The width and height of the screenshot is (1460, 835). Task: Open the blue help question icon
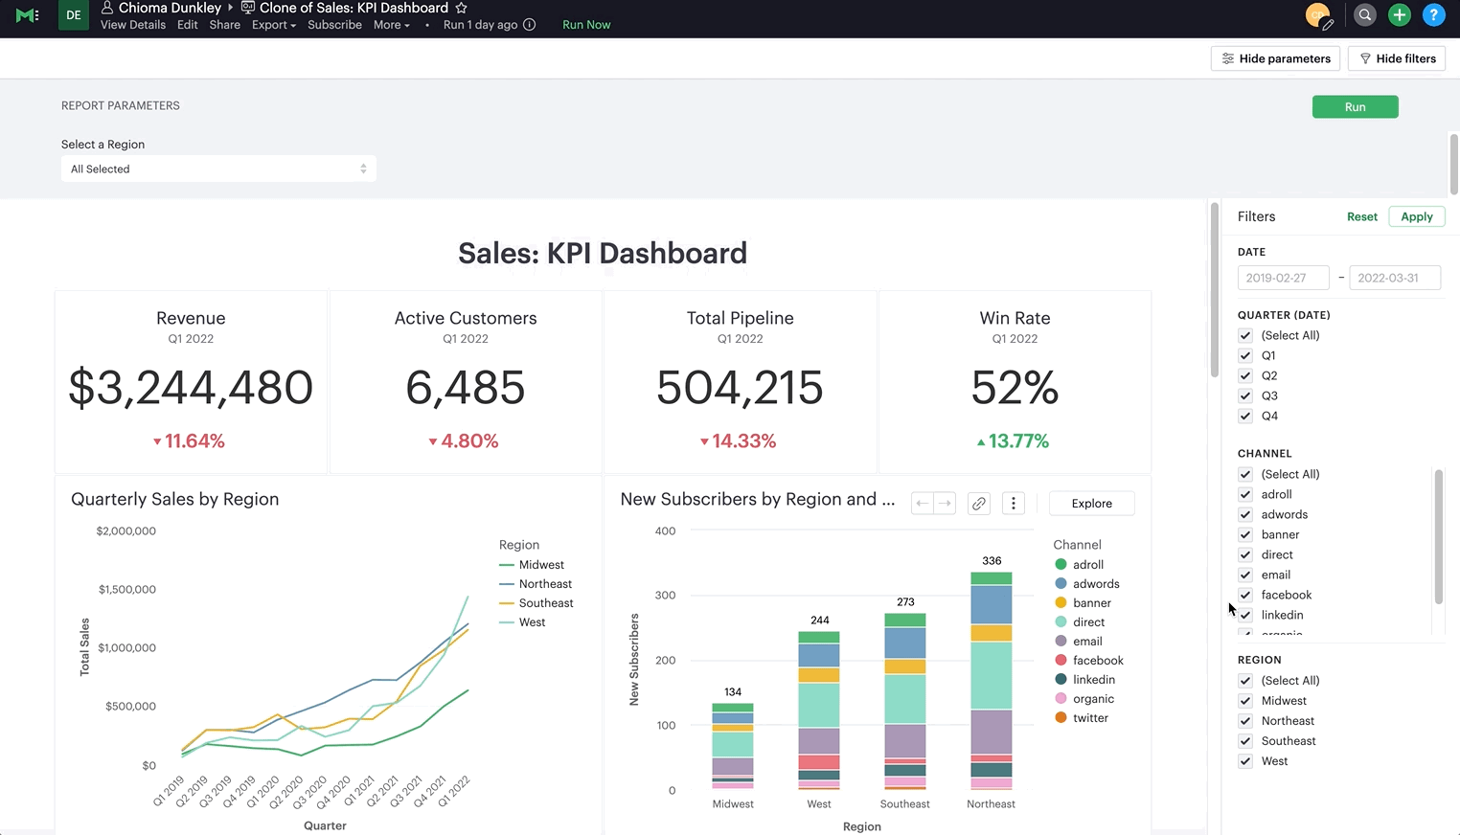1434,14
